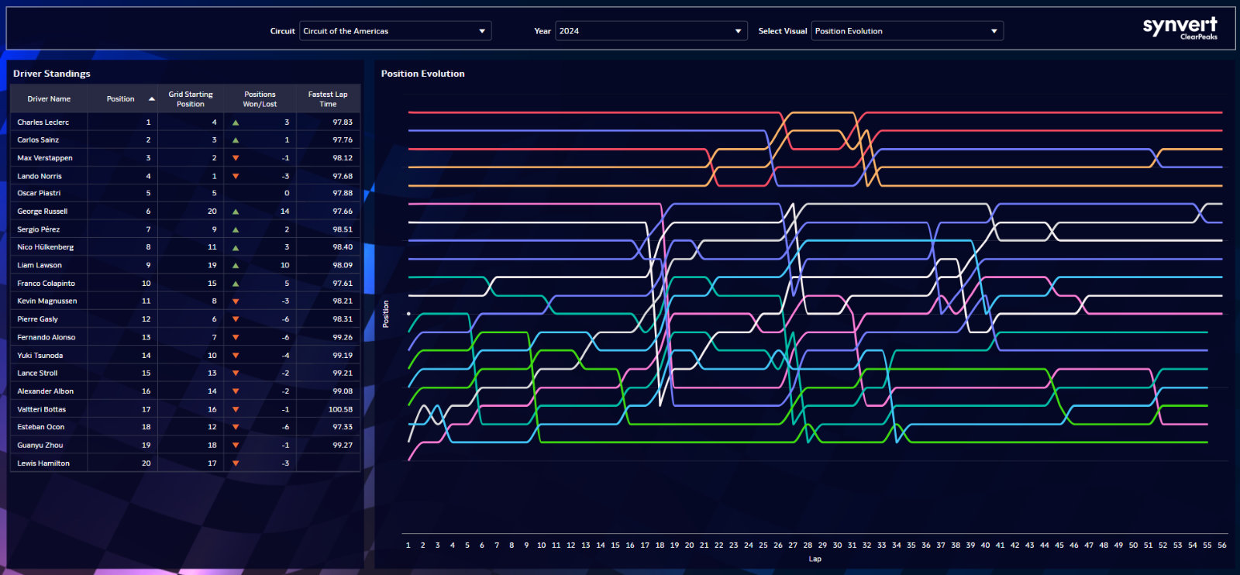Open the Year dropdown showing 2024

coord(651,31)
